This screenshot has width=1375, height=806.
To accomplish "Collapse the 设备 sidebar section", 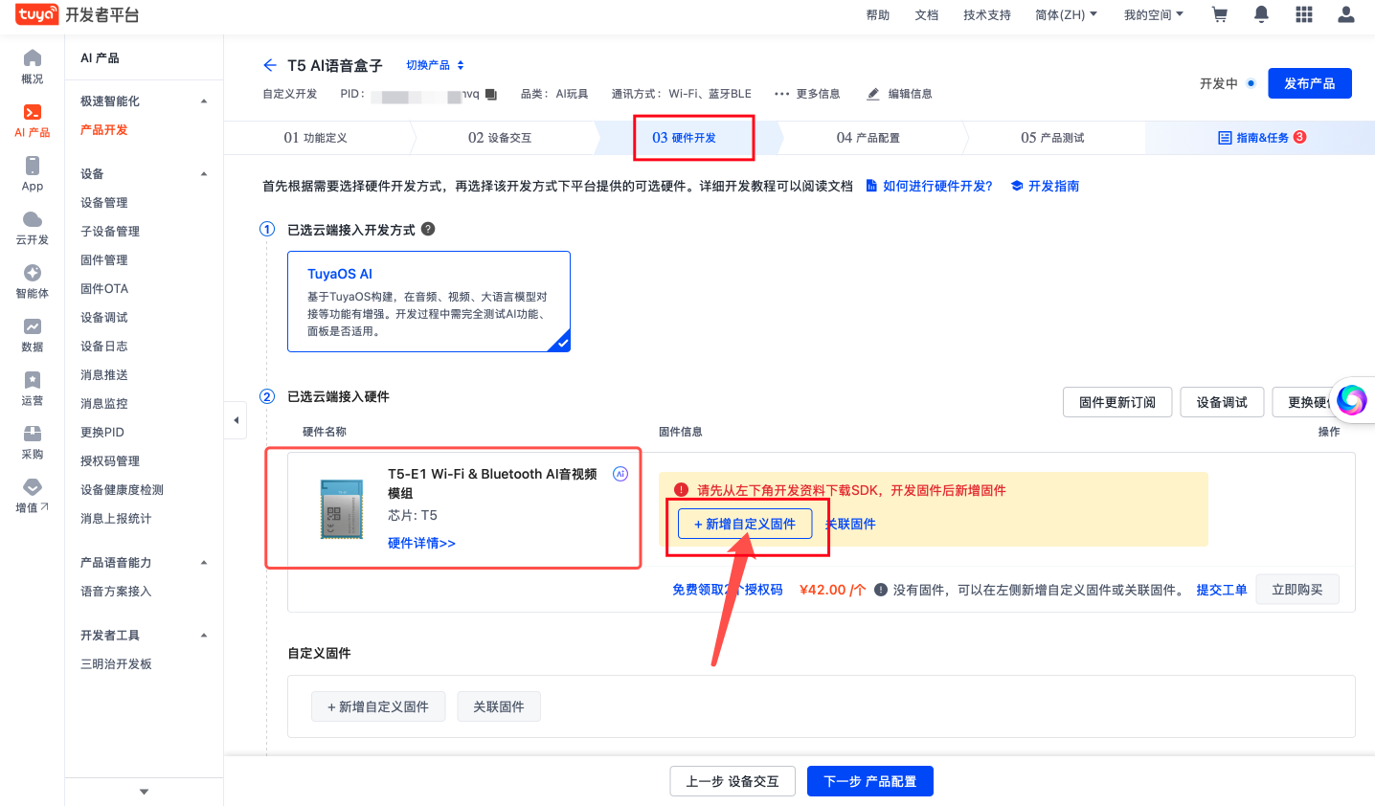I will coord(203,173).
